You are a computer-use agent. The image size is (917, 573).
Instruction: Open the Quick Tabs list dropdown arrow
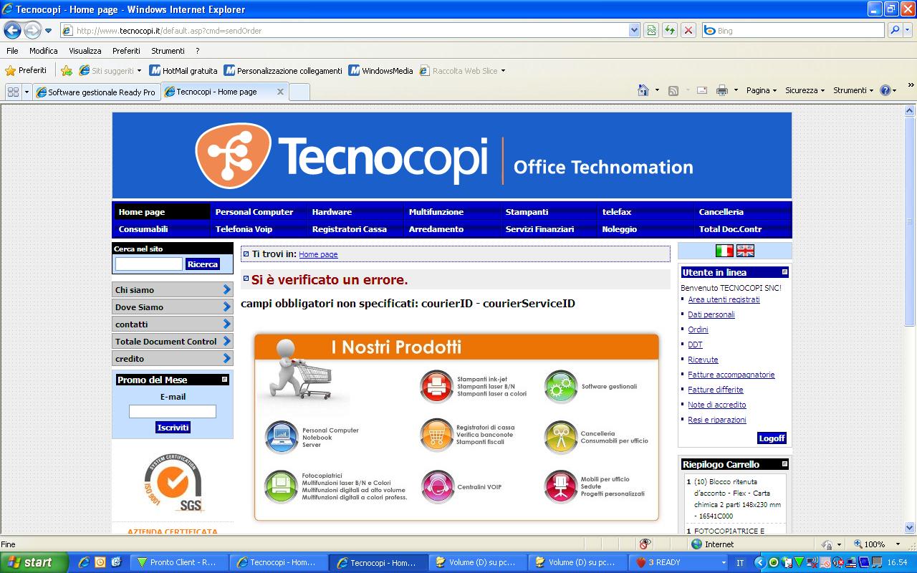pyautogui.click(x=27, y=92)
